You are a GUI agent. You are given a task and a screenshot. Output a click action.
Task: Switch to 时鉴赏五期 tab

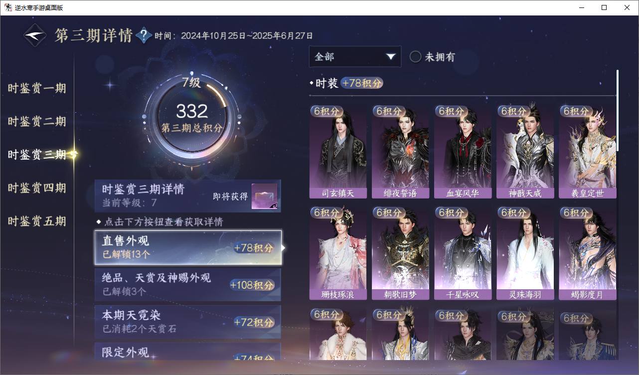pyautogui.click(x=37, y=221)
